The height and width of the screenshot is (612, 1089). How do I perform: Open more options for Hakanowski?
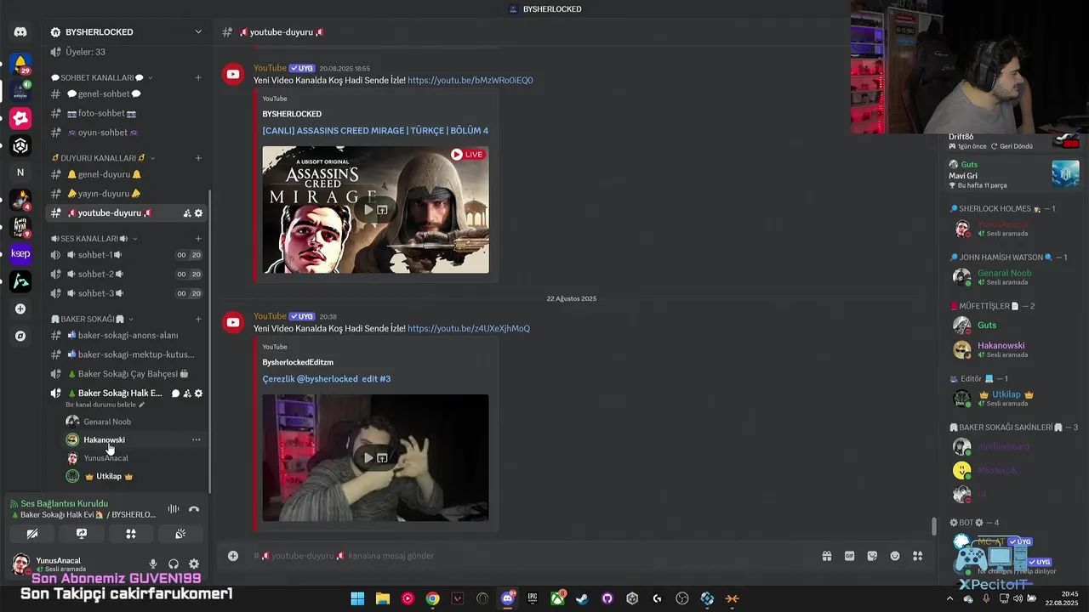coord(197,439)
